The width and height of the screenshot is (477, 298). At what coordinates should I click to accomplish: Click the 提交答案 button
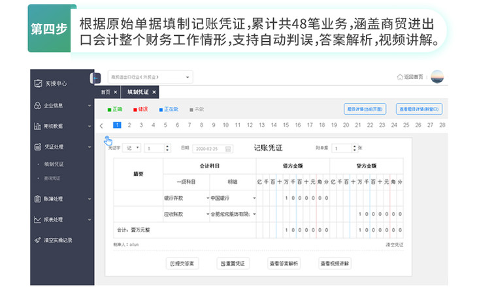pyautogui.click(x=182, y=263)
